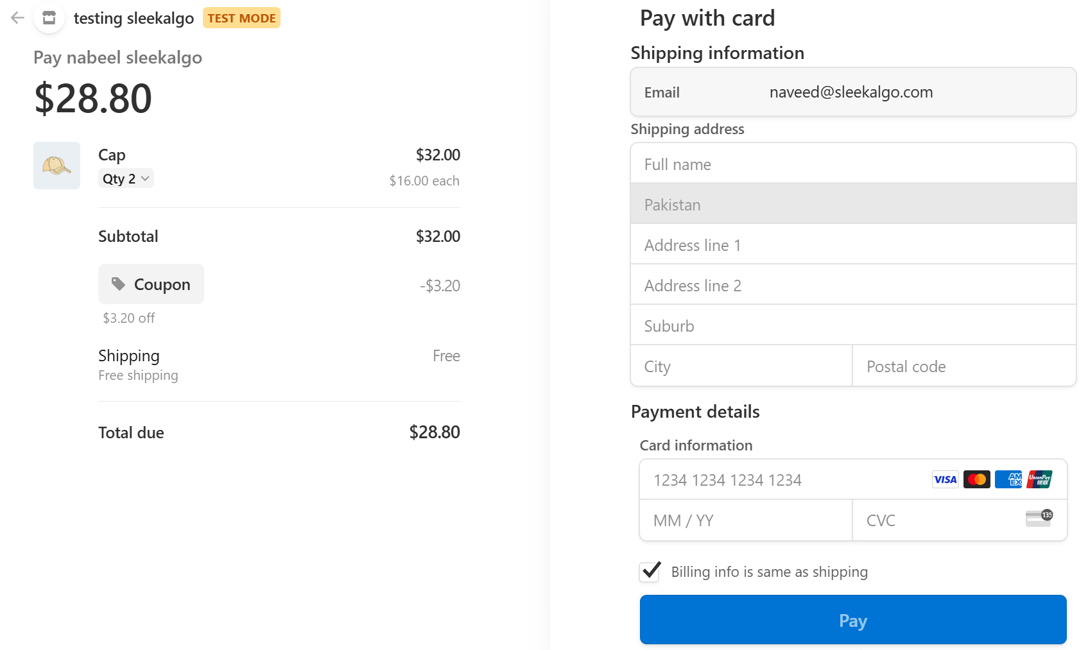Click the American Express logo
1088x650 pixels.
pyautogui.click(x=1008, y=479)
